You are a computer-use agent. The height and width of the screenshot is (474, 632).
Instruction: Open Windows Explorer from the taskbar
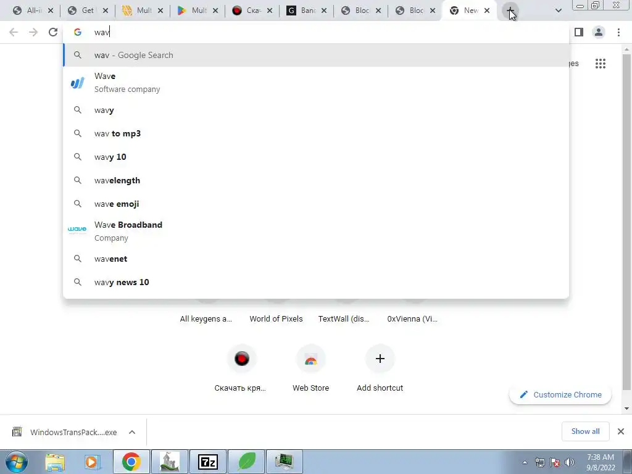tap(55, 462)
